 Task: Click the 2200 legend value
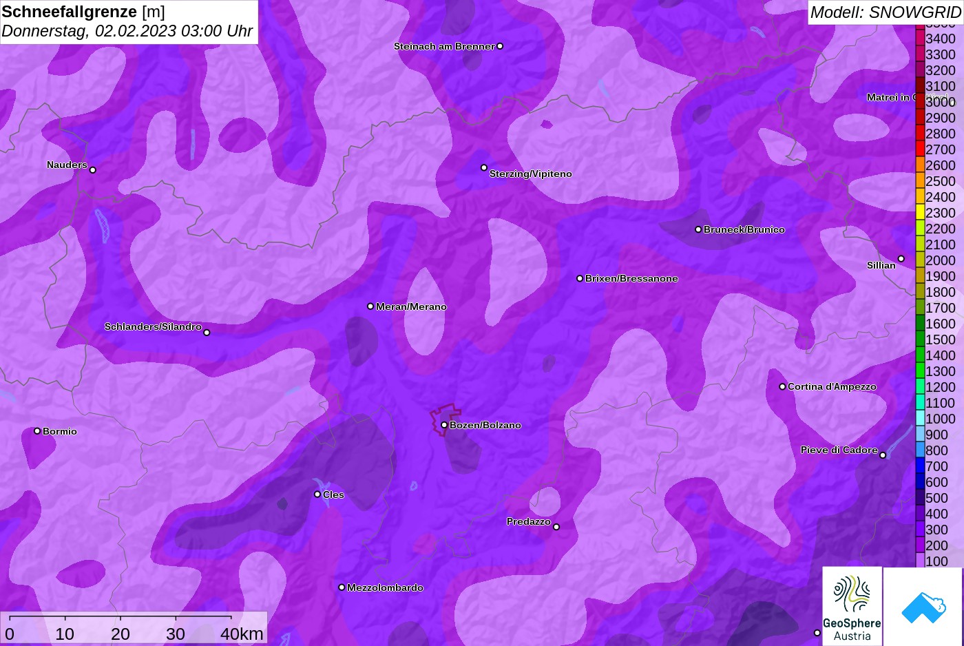click(941, 229)
